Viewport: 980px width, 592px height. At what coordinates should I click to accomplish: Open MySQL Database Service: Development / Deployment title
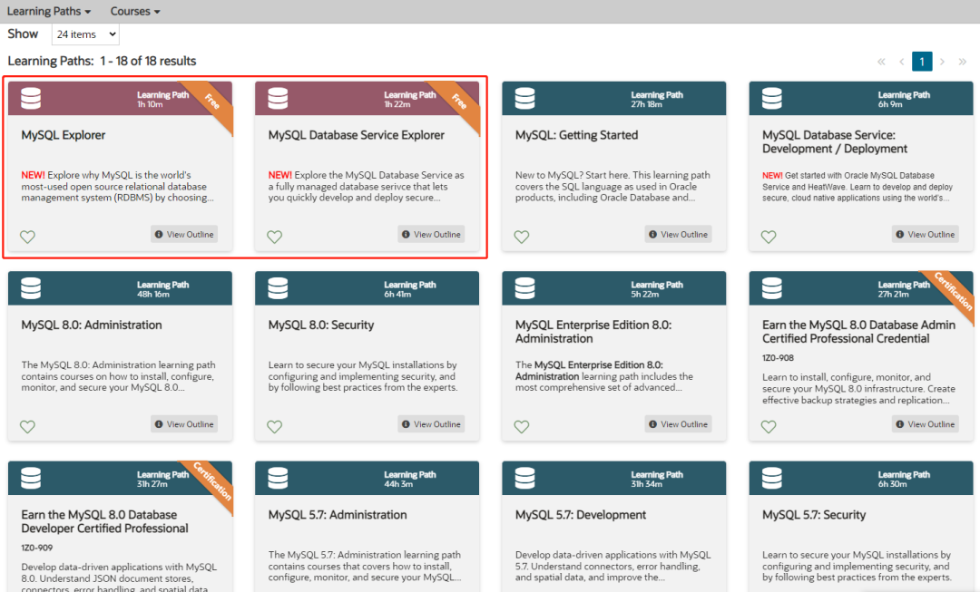[x=835, y=141]
